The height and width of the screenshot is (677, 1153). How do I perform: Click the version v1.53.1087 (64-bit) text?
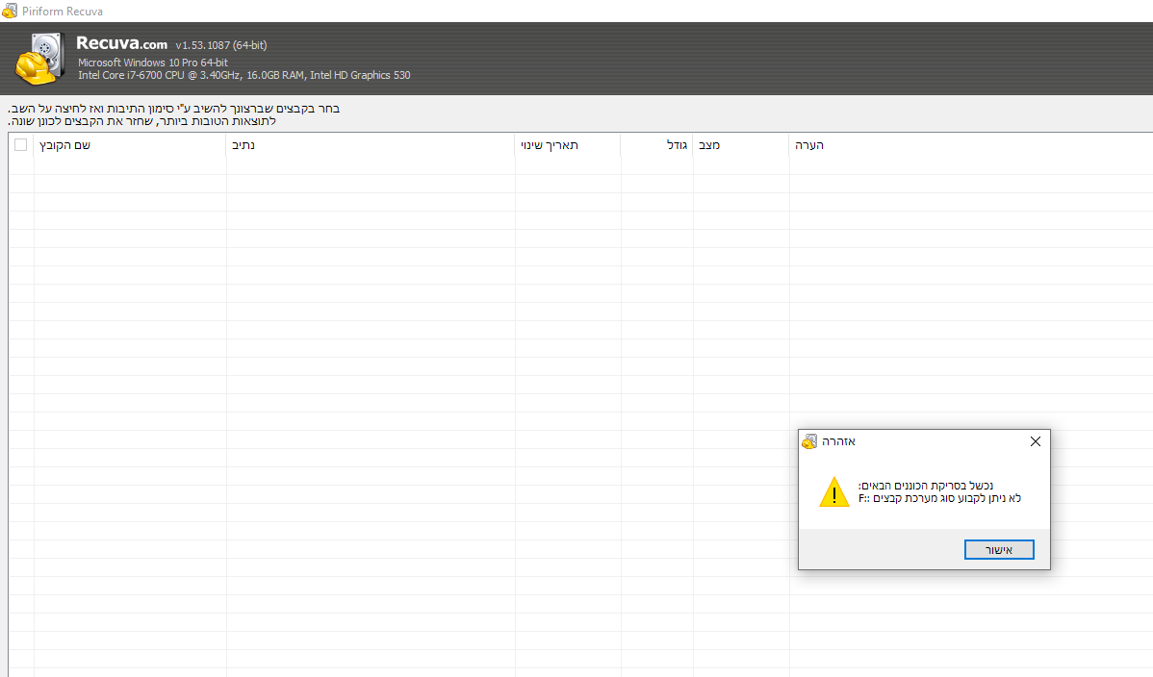click(x=221, y=45)
